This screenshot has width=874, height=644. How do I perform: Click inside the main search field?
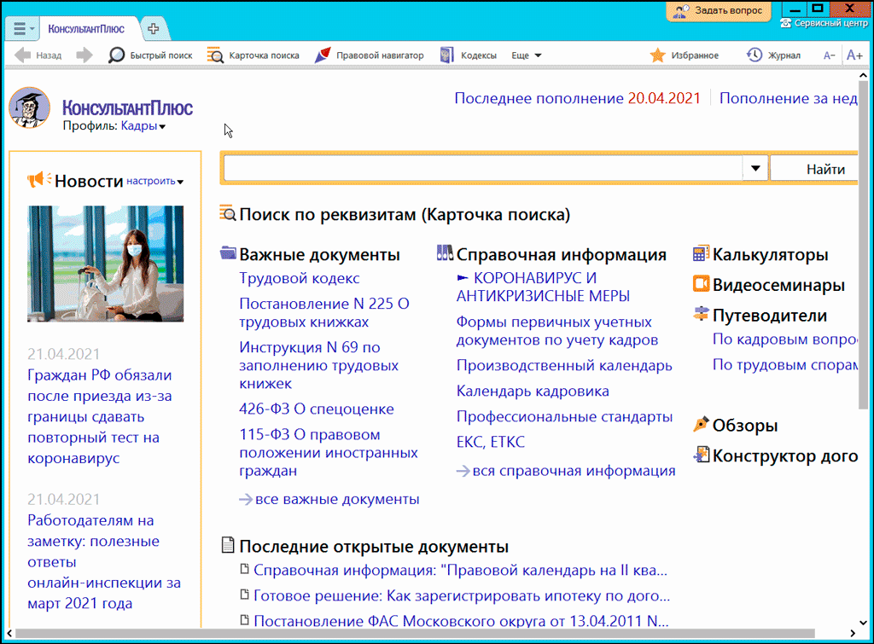point(483,168)
